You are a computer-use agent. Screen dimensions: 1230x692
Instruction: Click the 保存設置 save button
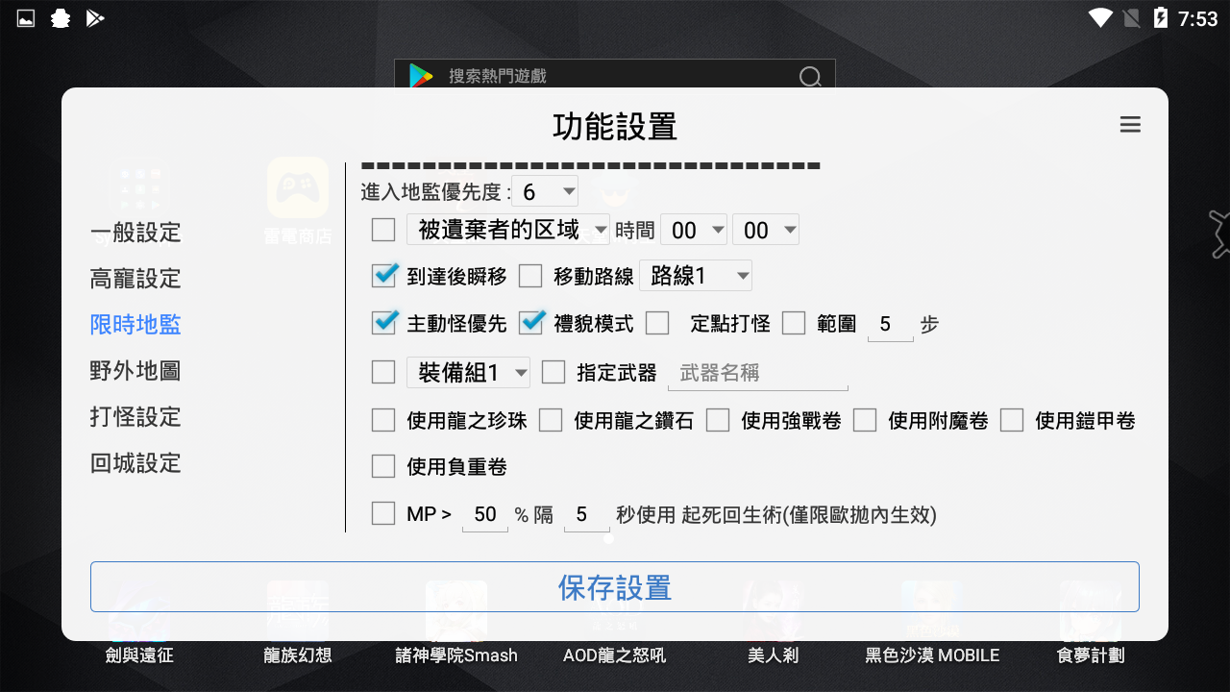click(614, 586)
